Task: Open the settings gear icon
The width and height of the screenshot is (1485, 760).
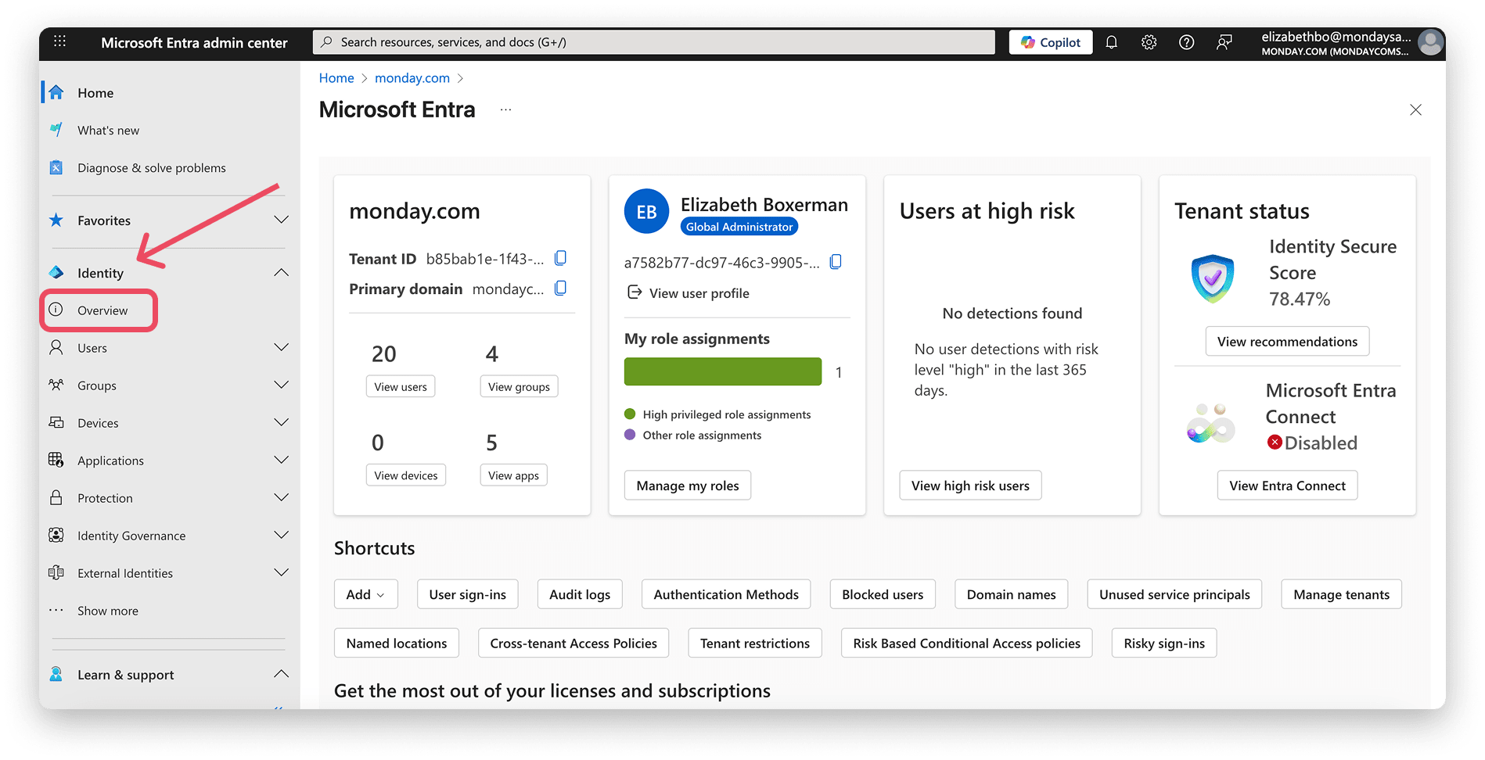Action: tap(1149, 42)
